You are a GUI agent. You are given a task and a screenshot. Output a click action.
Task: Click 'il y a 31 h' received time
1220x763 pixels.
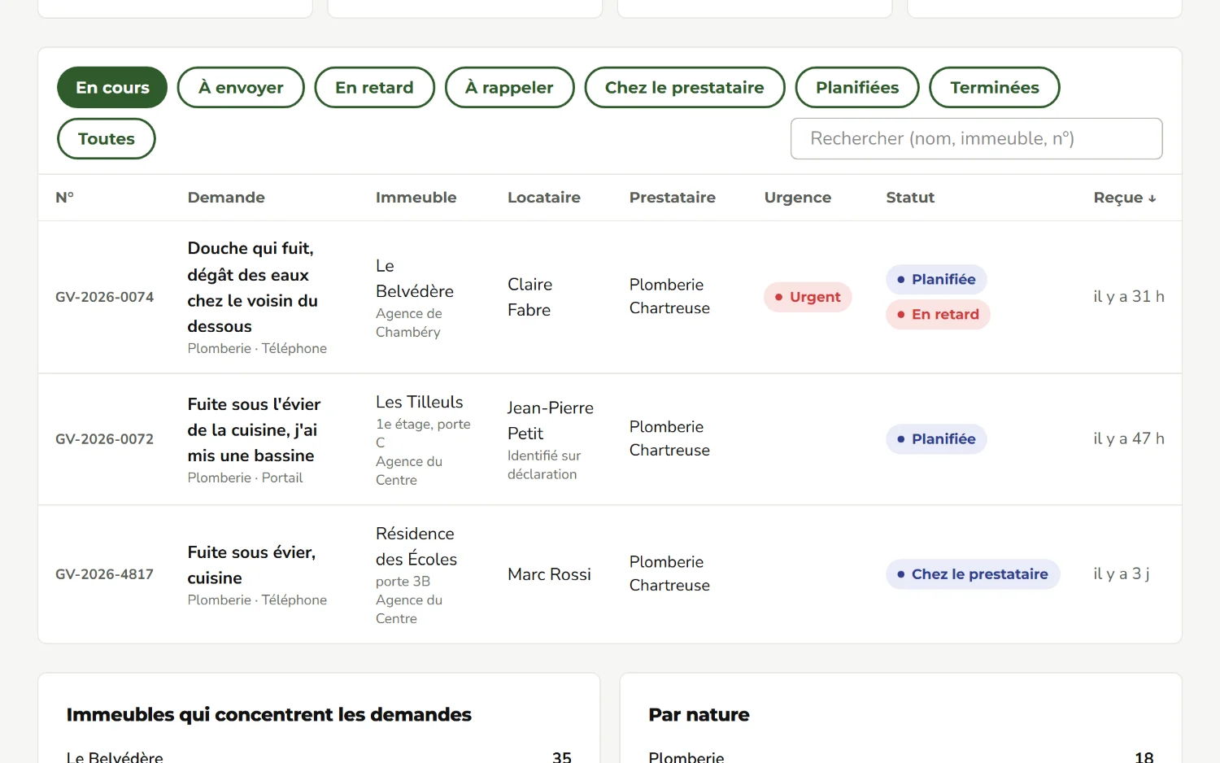coord(1129,297)
